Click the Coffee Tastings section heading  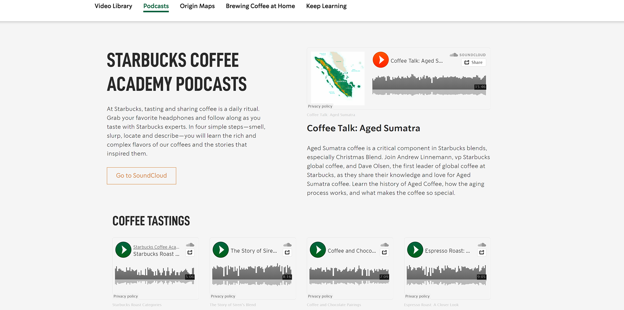pos(151,221)
